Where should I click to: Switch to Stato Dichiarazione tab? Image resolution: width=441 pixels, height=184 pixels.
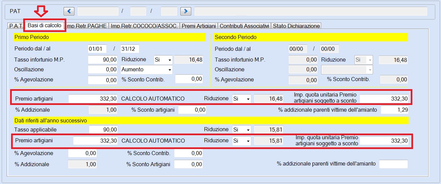[x=296, y=26]
